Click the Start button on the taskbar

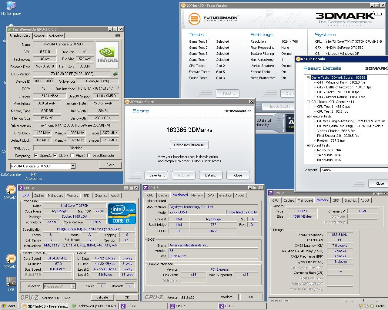[8, 306]
